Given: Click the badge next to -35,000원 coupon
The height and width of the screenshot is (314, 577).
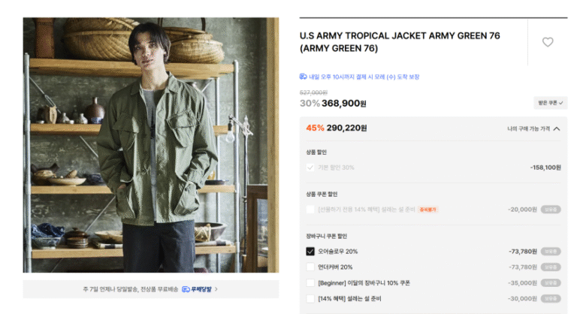Looking at the screenshot, I should tap(551, 283).
